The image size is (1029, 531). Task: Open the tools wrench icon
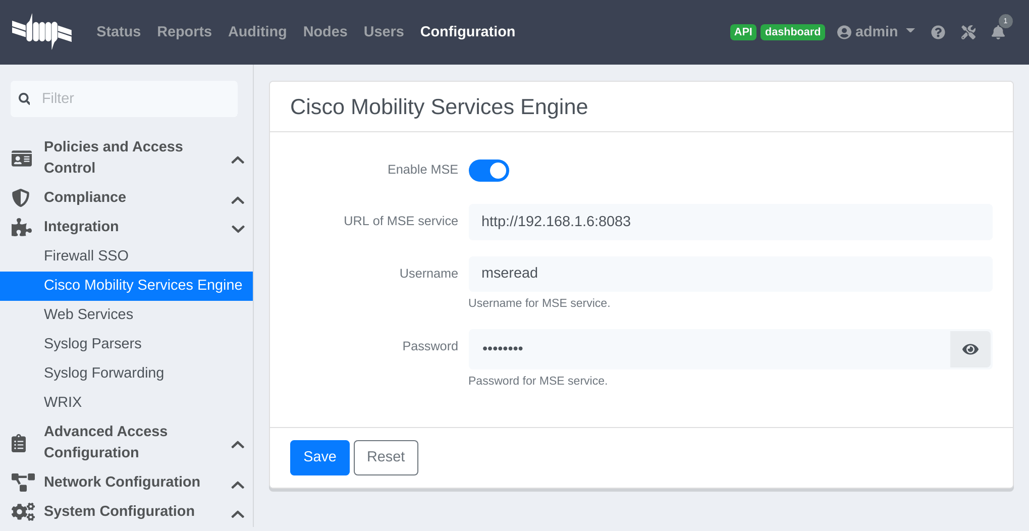(x=968, y=32)
